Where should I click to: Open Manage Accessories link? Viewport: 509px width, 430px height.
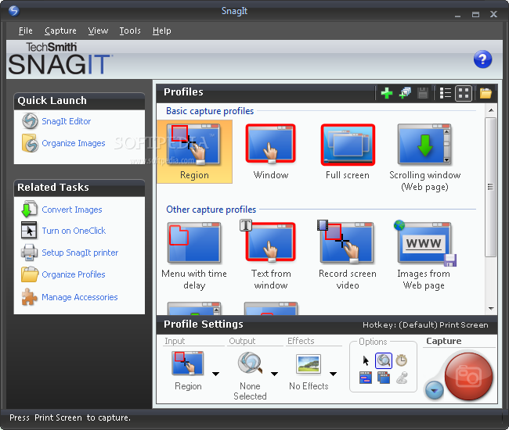tap(80, 297)
